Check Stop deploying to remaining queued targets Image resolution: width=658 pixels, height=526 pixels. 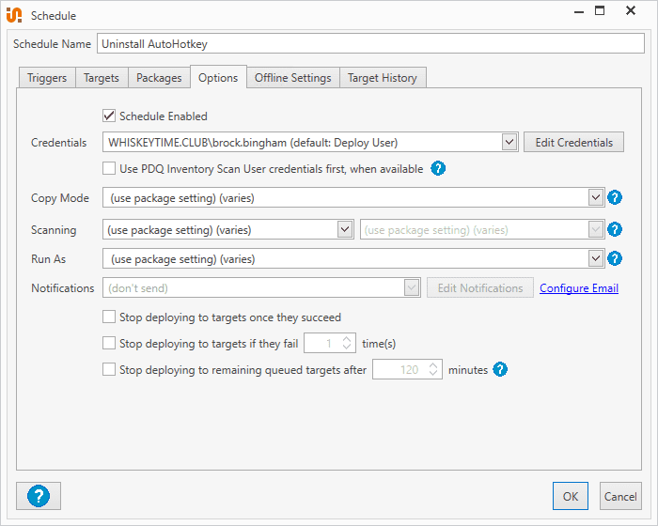pyautogui.click(x=109, y=369)
